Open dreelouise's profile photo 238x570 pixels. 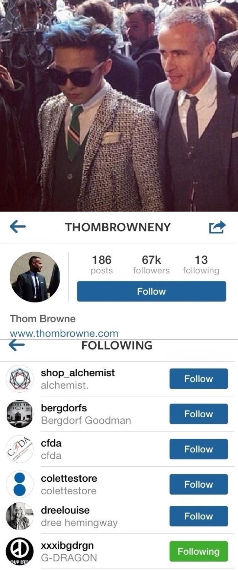point(20,516)
